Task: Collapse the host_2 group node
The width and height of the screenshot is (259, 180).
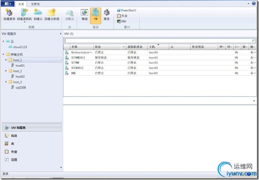Action: point(6,71)
